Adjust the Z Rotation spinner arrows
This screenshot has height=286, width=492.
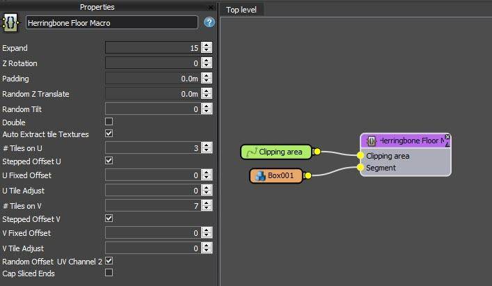[x=207, y=63]
